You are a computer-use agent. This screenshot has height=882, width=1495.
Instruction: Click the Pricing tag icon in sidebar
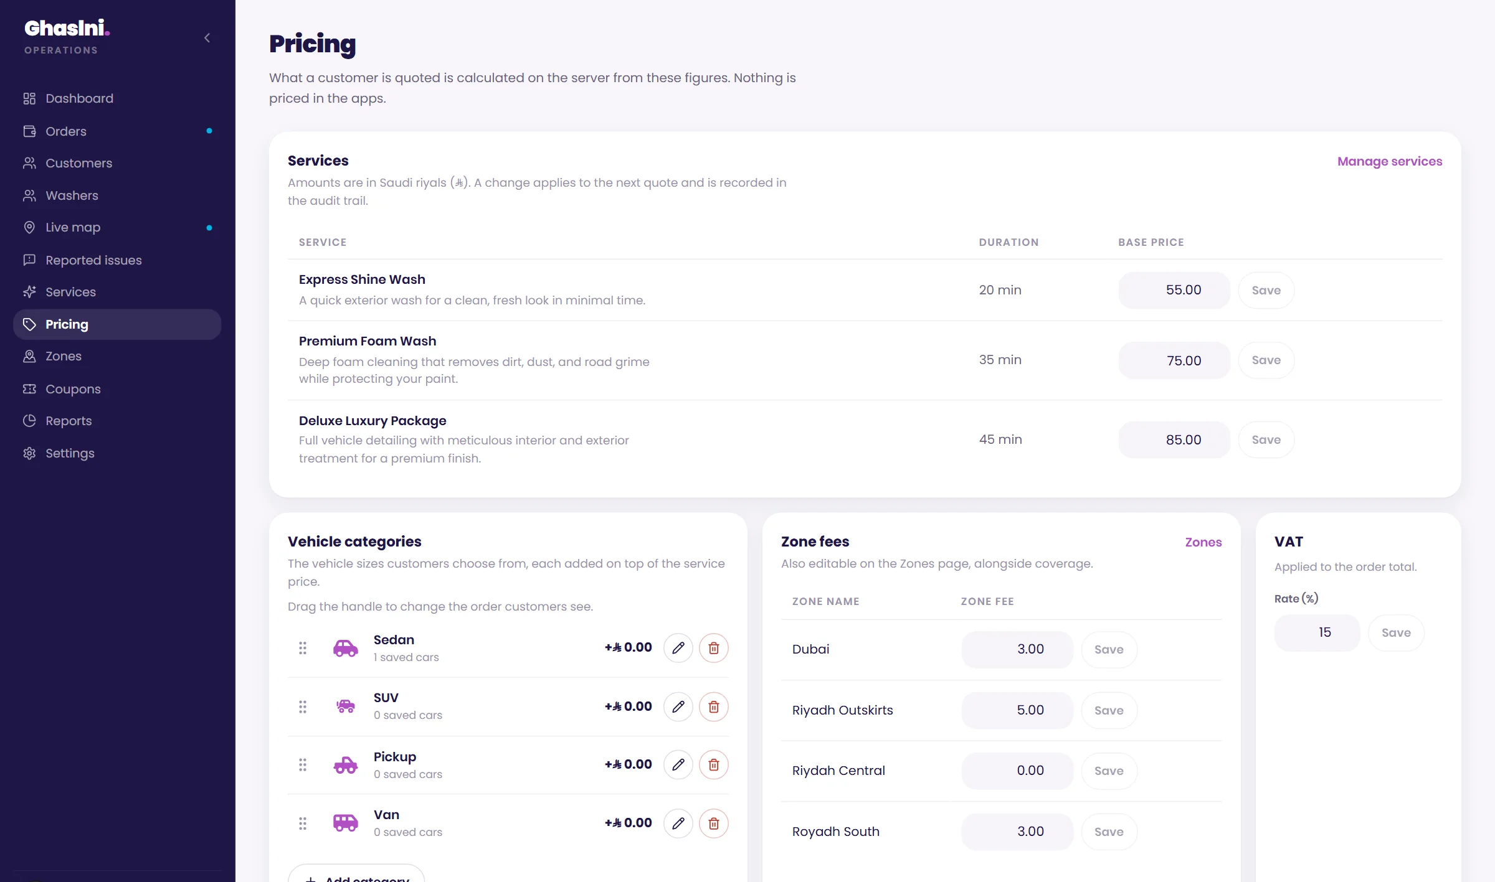point(29,324)
